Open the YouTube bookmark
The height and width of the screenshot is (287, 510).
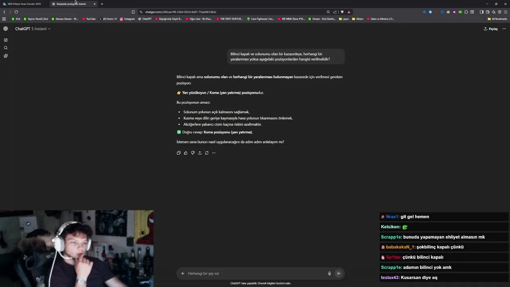pos(89,19)
